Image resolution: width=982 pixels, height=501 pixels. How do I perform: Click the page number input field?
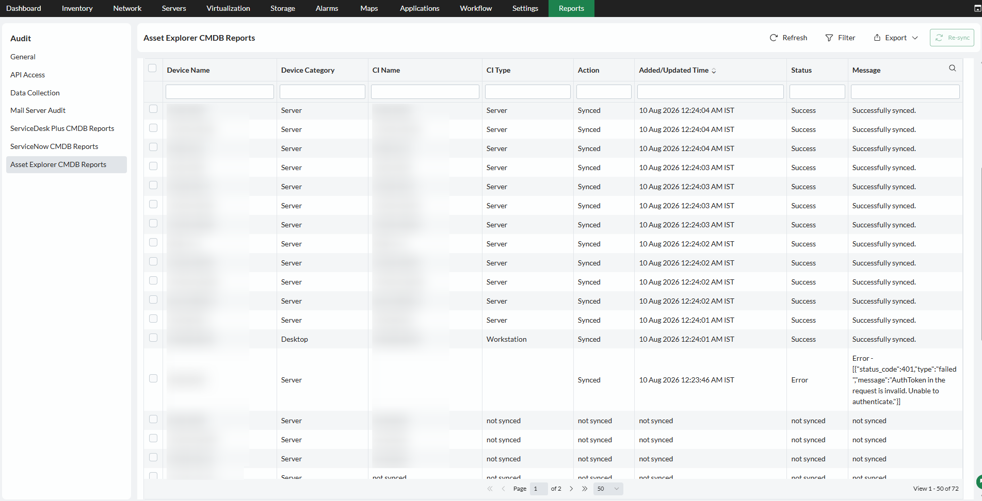[538, 489]
